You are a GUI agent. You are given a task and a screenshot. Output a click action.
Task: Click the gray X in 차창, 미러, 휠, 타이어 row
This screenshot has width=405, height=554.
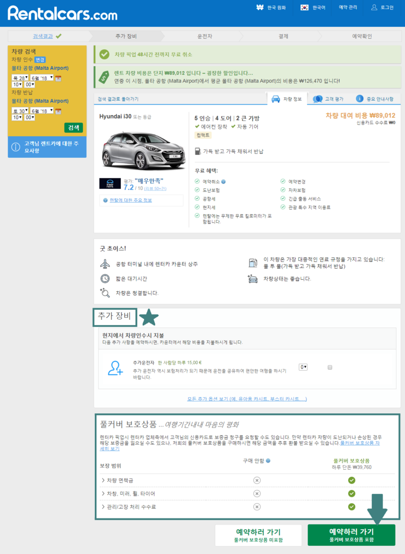[x=257, y=494]
